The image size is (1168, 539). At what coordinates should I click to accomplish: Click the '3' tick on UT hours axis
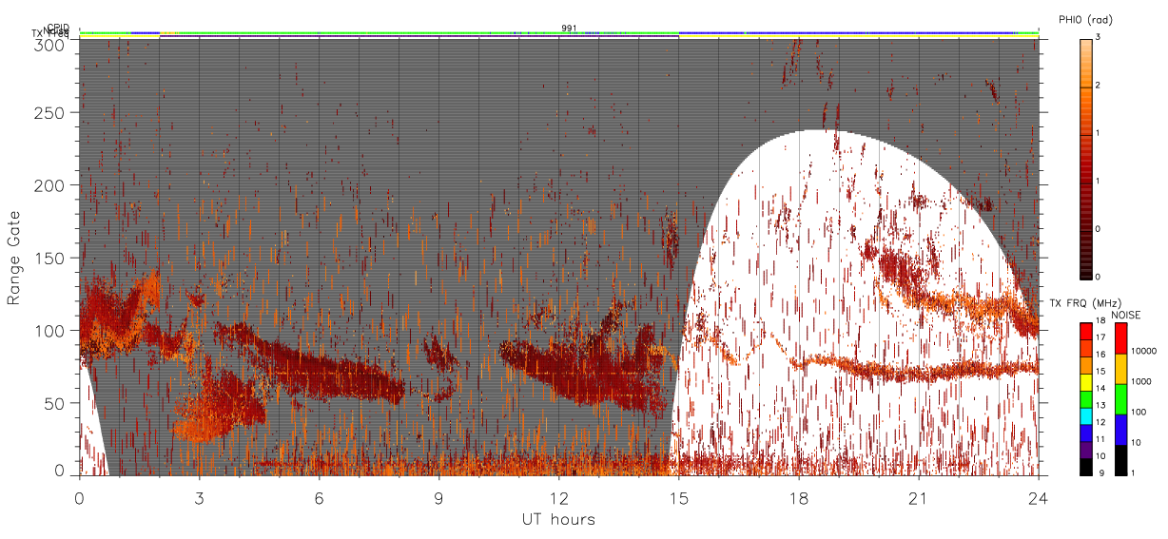click(200, 498)
